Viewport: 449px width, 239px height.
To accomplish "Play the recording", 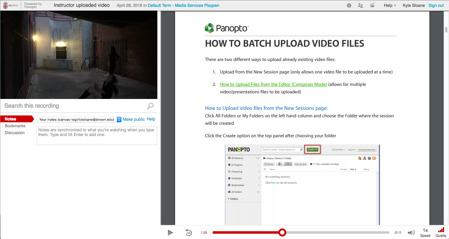I will (170, 232).
